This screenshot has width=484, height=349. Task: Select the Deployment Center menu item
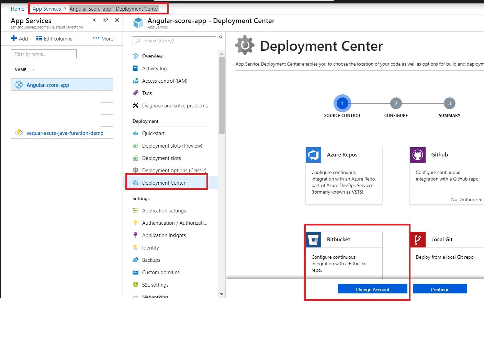[164, 183]
